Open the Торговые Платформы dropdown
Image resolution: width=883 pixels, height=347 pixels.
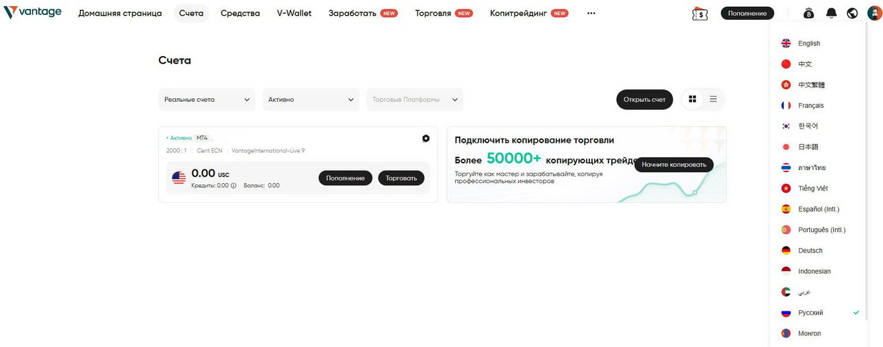coord(415,99)
